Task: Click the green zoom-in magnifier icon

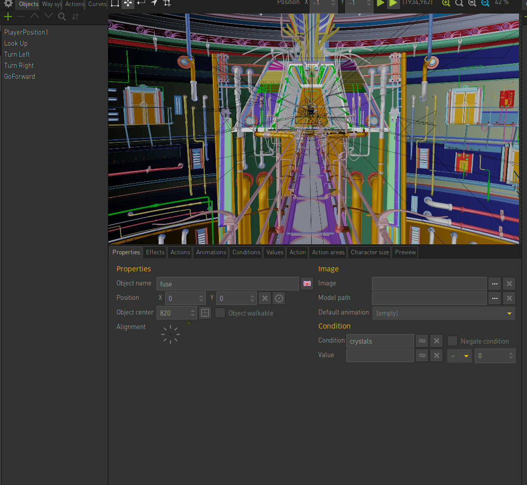Action: [x=446, y=3]
